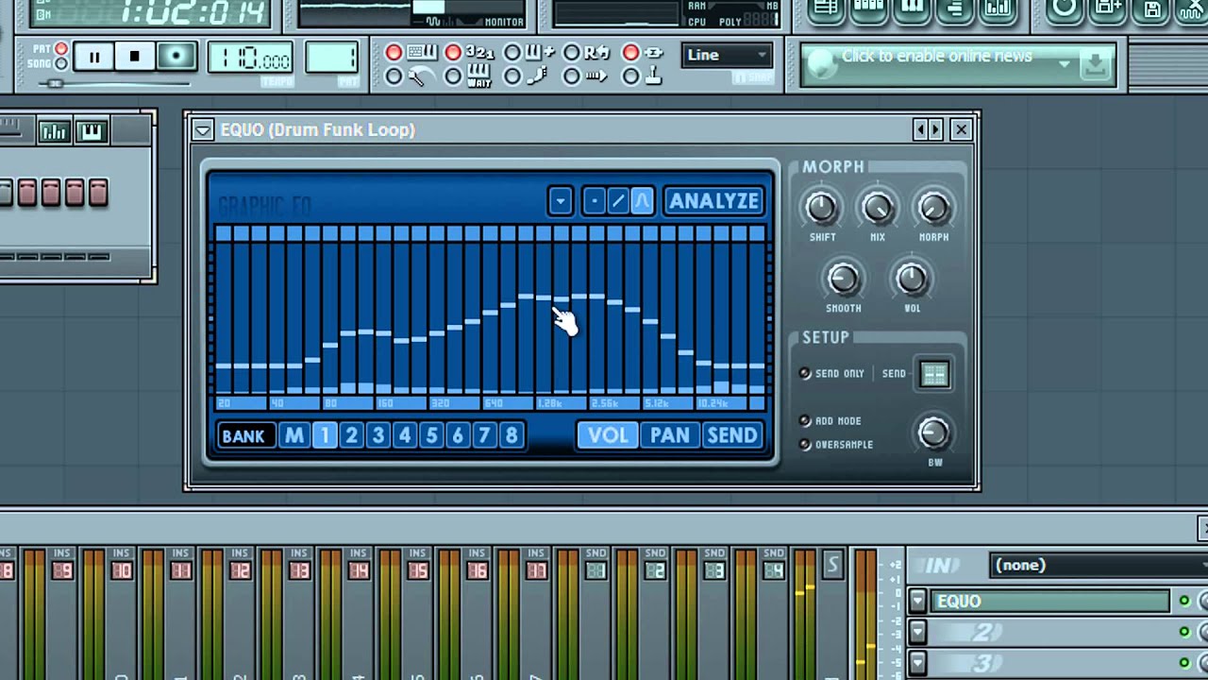Viewport: 1208px width, 680px height.
Task: Switch EQUO to VOL mode
Action: 608,435
